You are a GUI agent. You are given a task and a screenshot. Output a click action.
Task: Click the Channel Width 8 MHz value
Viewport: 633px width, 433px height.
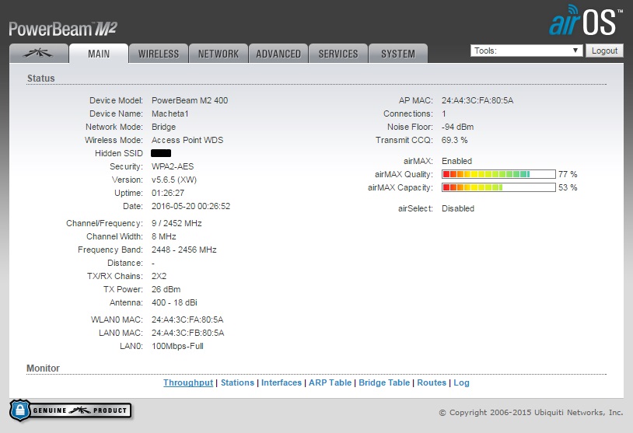164,236
